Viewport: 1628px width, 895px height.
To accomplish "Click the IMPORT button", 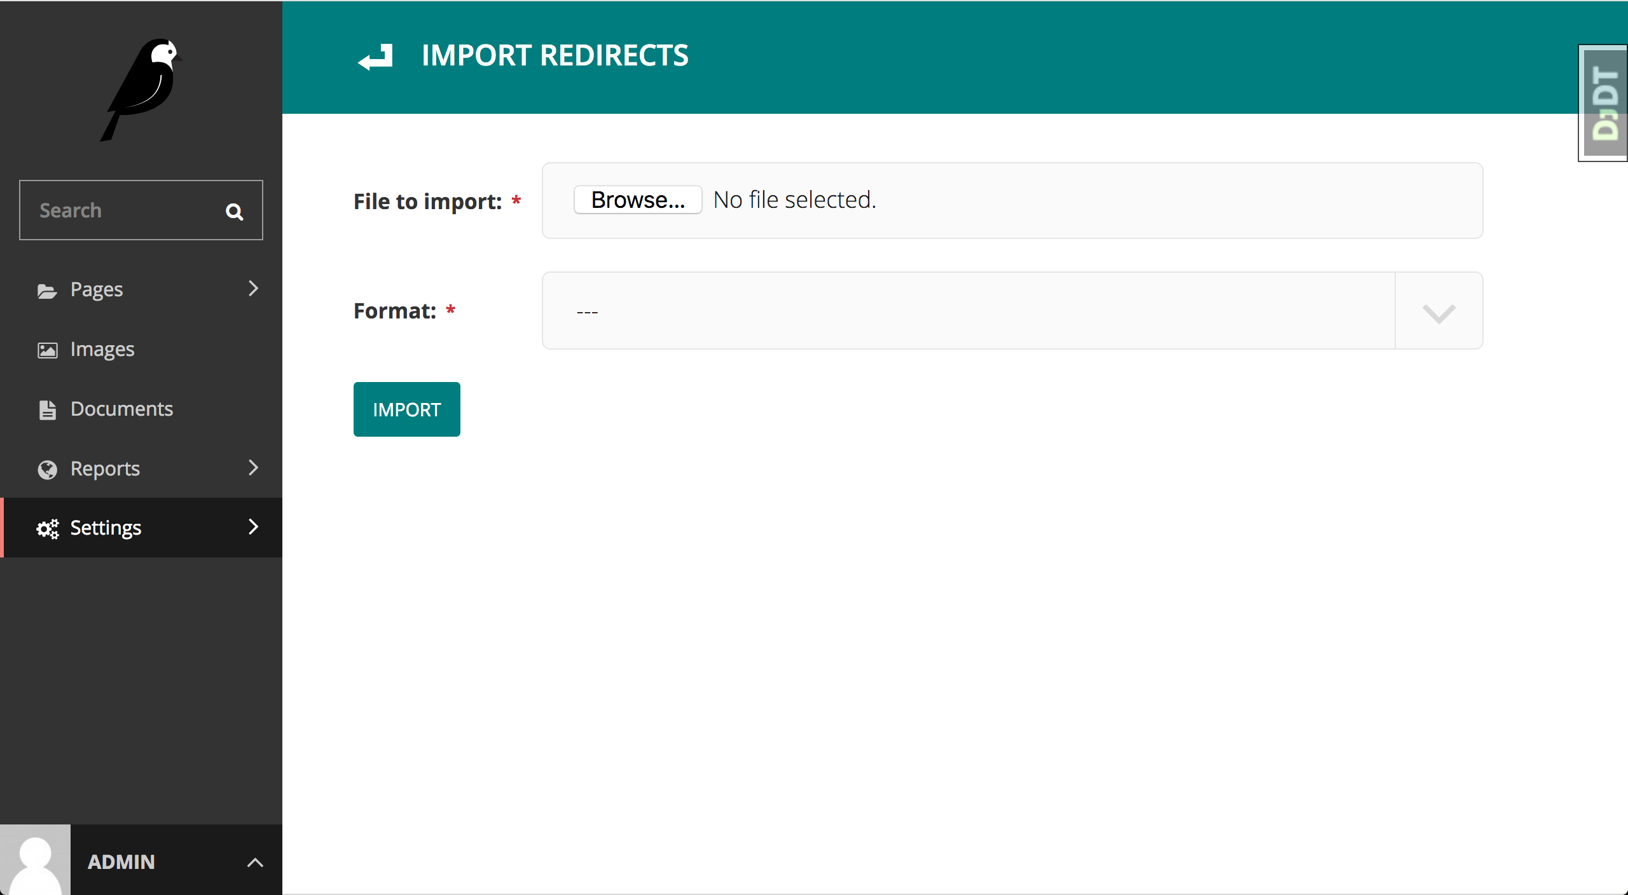I will point(407,408).
